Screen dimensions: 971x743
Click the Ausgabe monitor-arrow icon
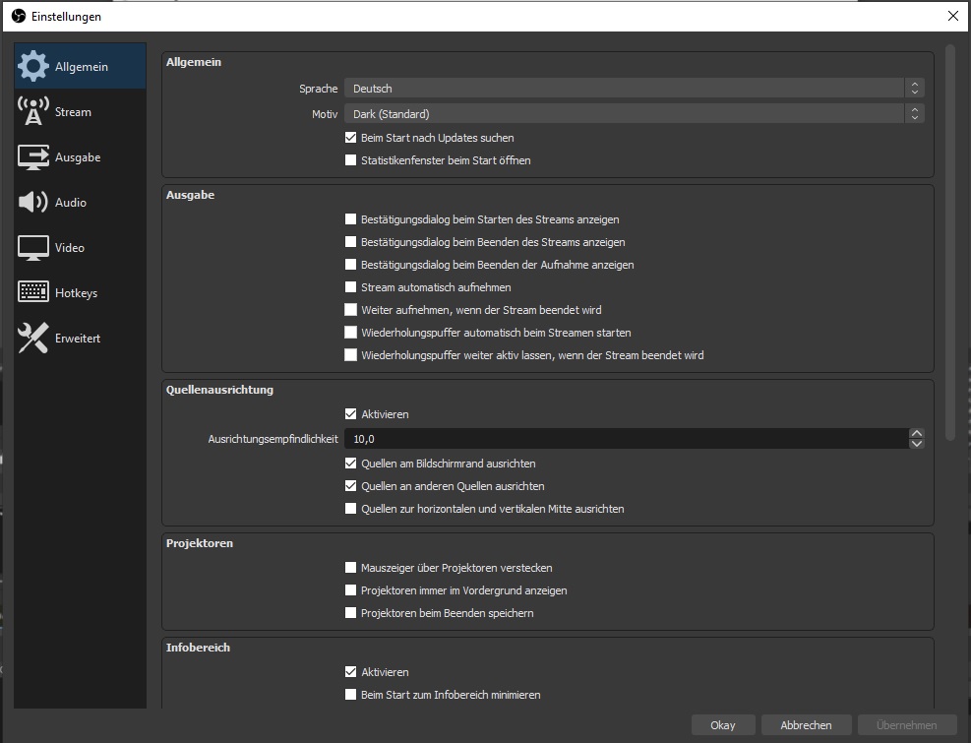(x=32, y=156)
